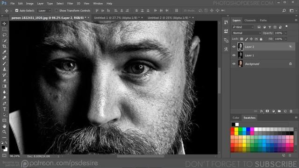Switch to Untitled-1 document tab
The width and height of the screenshot is (299, 168).
[x=116, y=18]
